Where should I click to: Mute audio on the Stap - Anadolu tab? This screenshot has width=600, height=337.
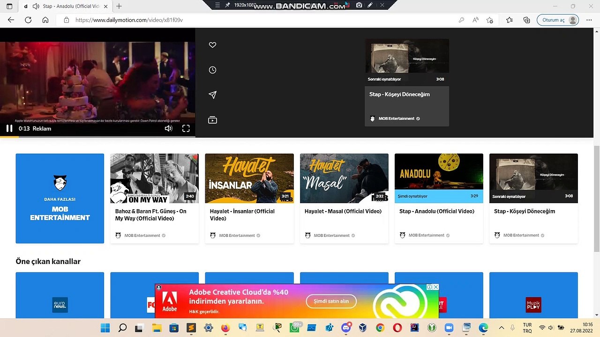(36, 6)
